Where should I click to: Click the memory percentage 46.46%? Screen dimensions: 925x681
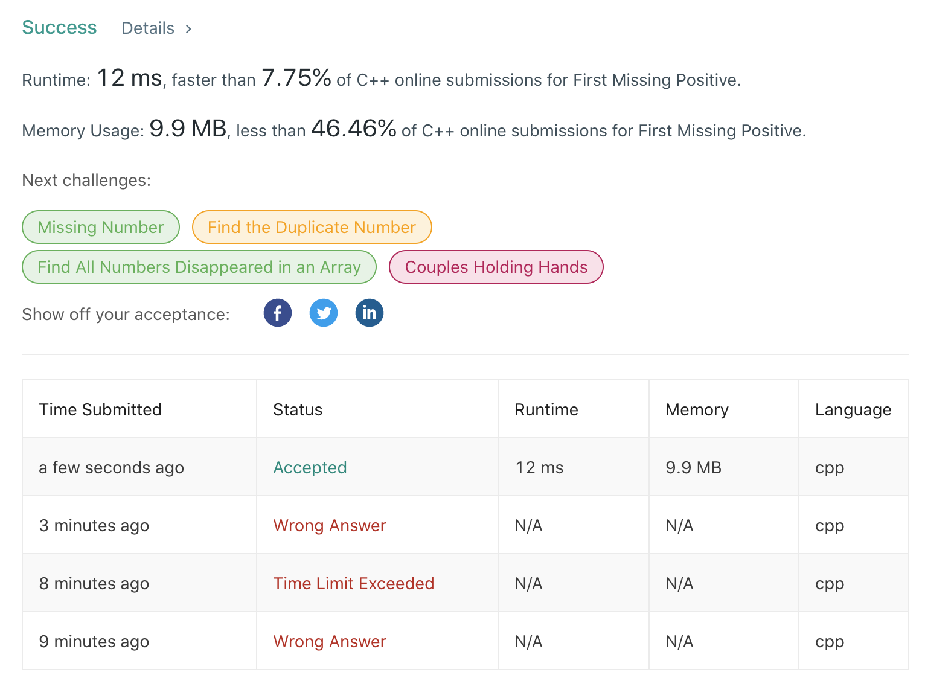353,128
